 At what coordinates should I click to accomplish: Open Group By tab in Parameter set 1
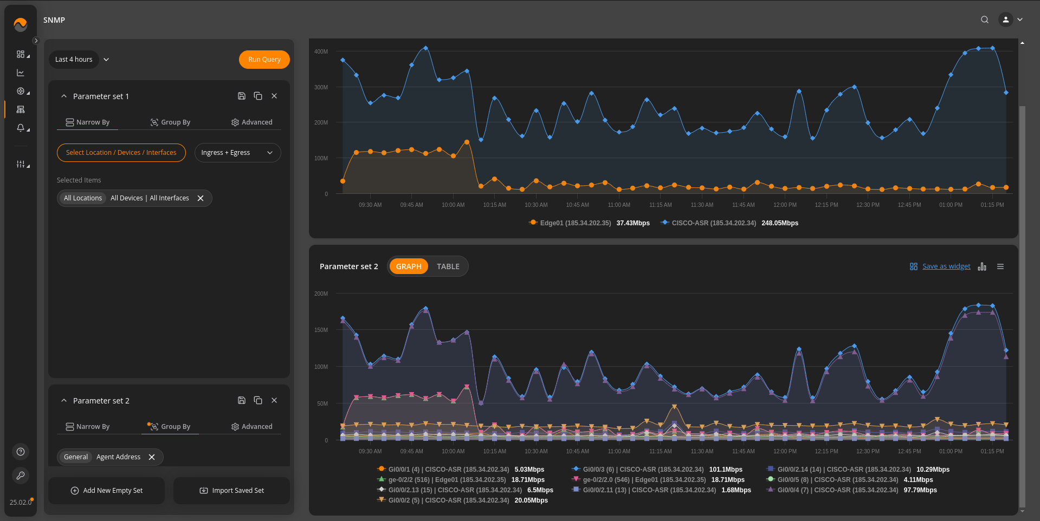click(x=170, y=122)
